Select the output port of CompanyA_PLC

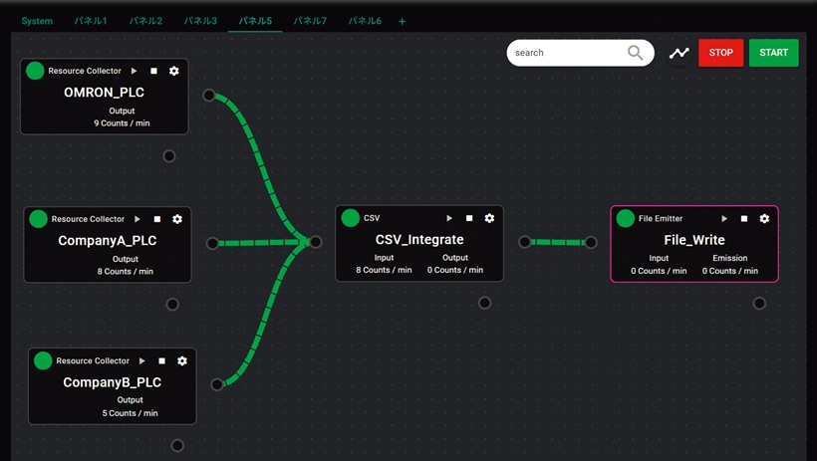tap(212, 243)
